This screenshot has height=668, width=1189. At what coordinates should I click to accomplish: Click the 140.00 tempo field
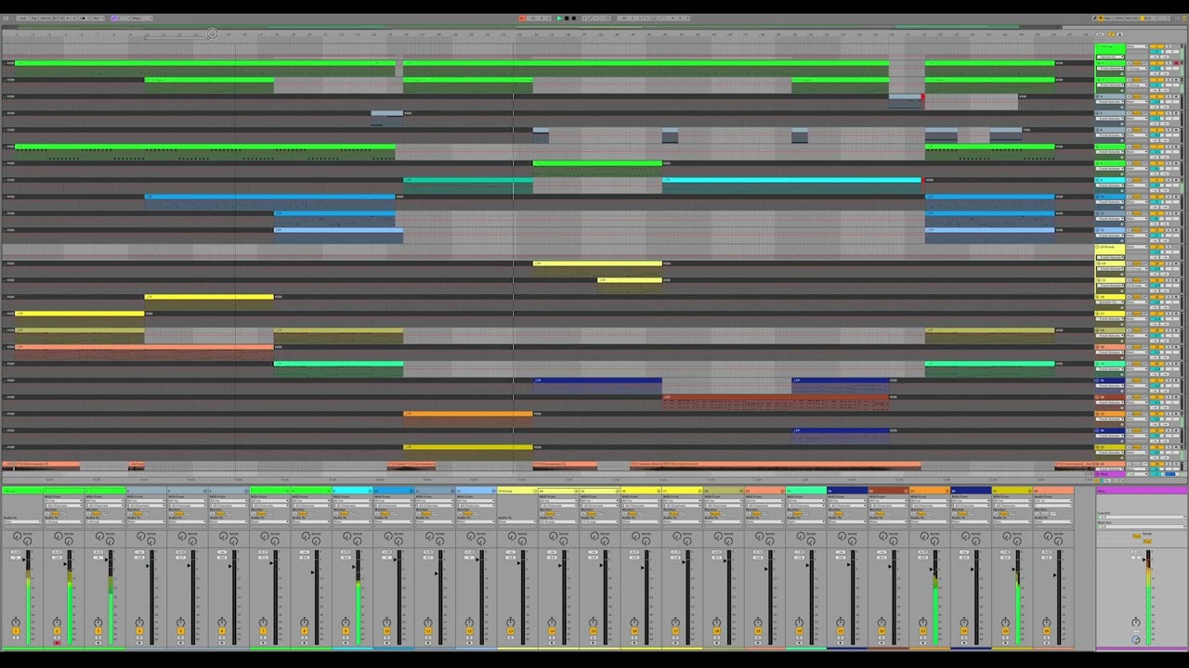(46, 18)
